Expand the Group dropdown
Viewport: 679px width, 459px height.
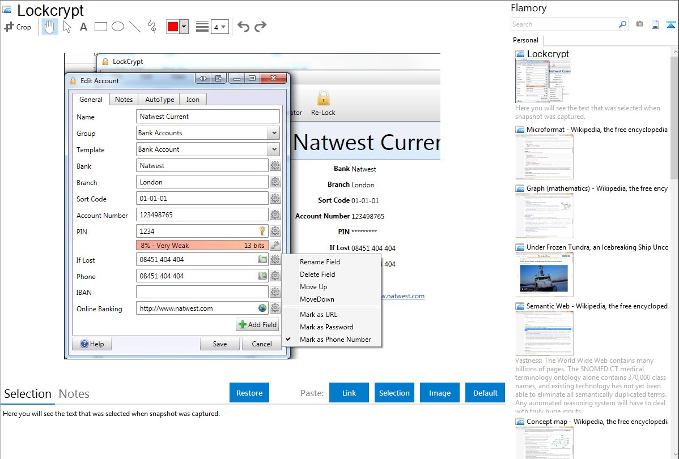tap(274, 133)
